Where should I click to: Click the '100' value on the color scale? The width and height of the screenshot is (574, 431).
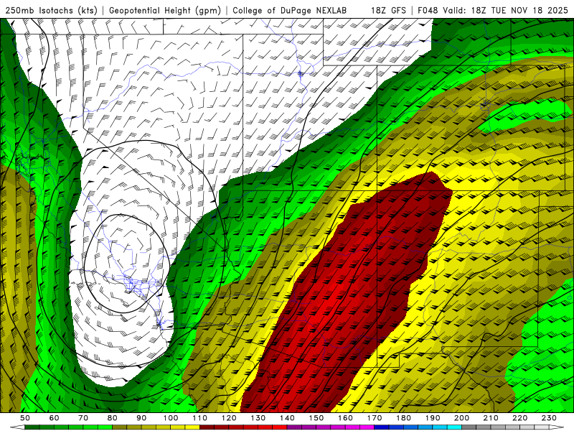(171, 418)
